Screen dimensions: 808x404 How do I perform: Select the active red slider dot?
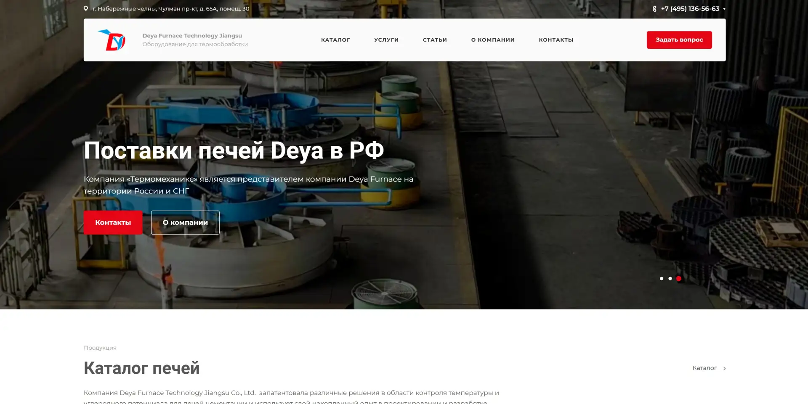point(679,278)
